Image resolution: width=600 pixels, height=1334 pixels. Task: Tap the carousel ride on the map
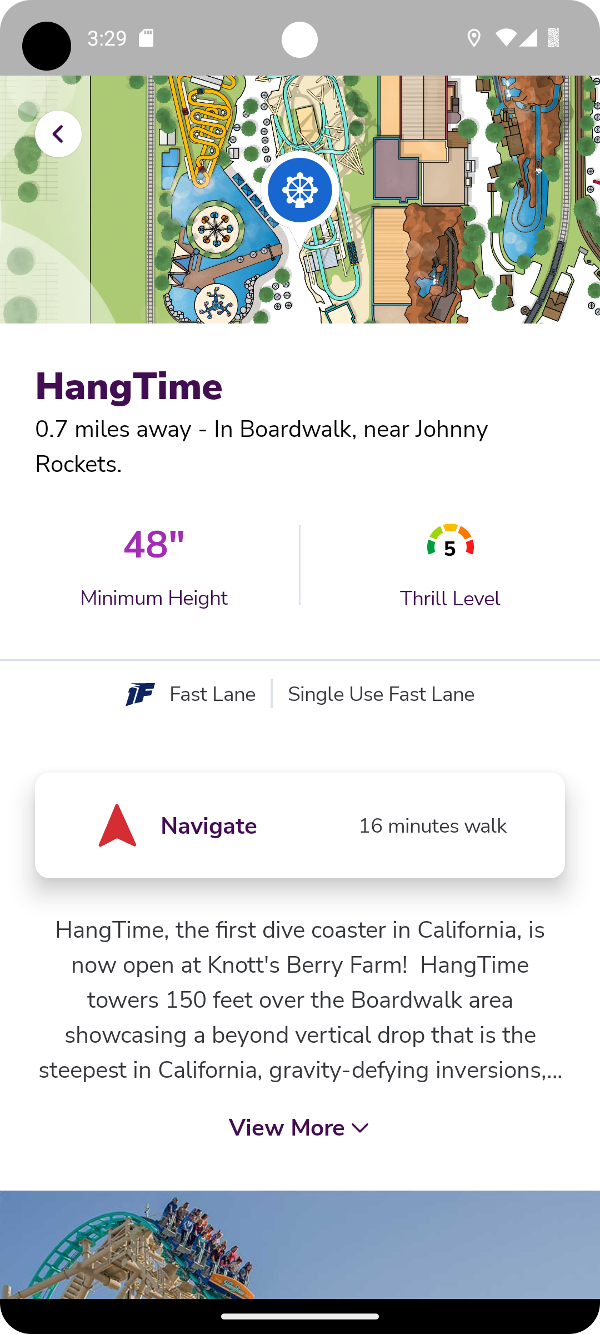point(216,228)
